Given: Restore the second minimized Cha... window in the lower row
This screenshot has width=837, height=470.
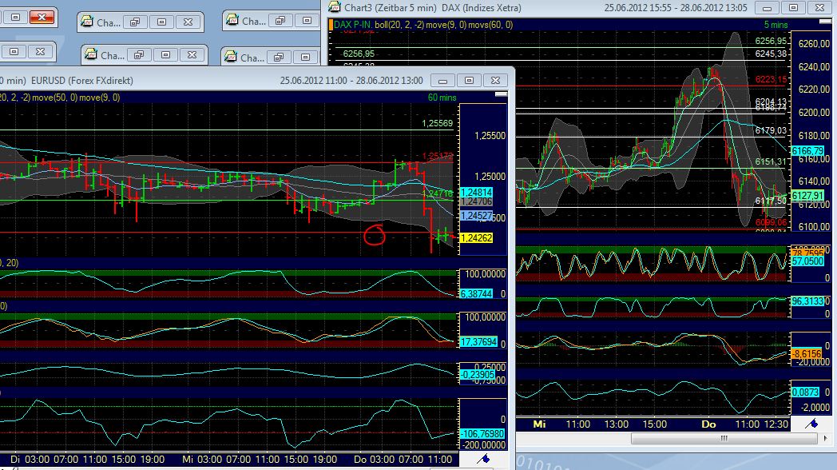Looking at the screenshot, I should coord(280,57).
